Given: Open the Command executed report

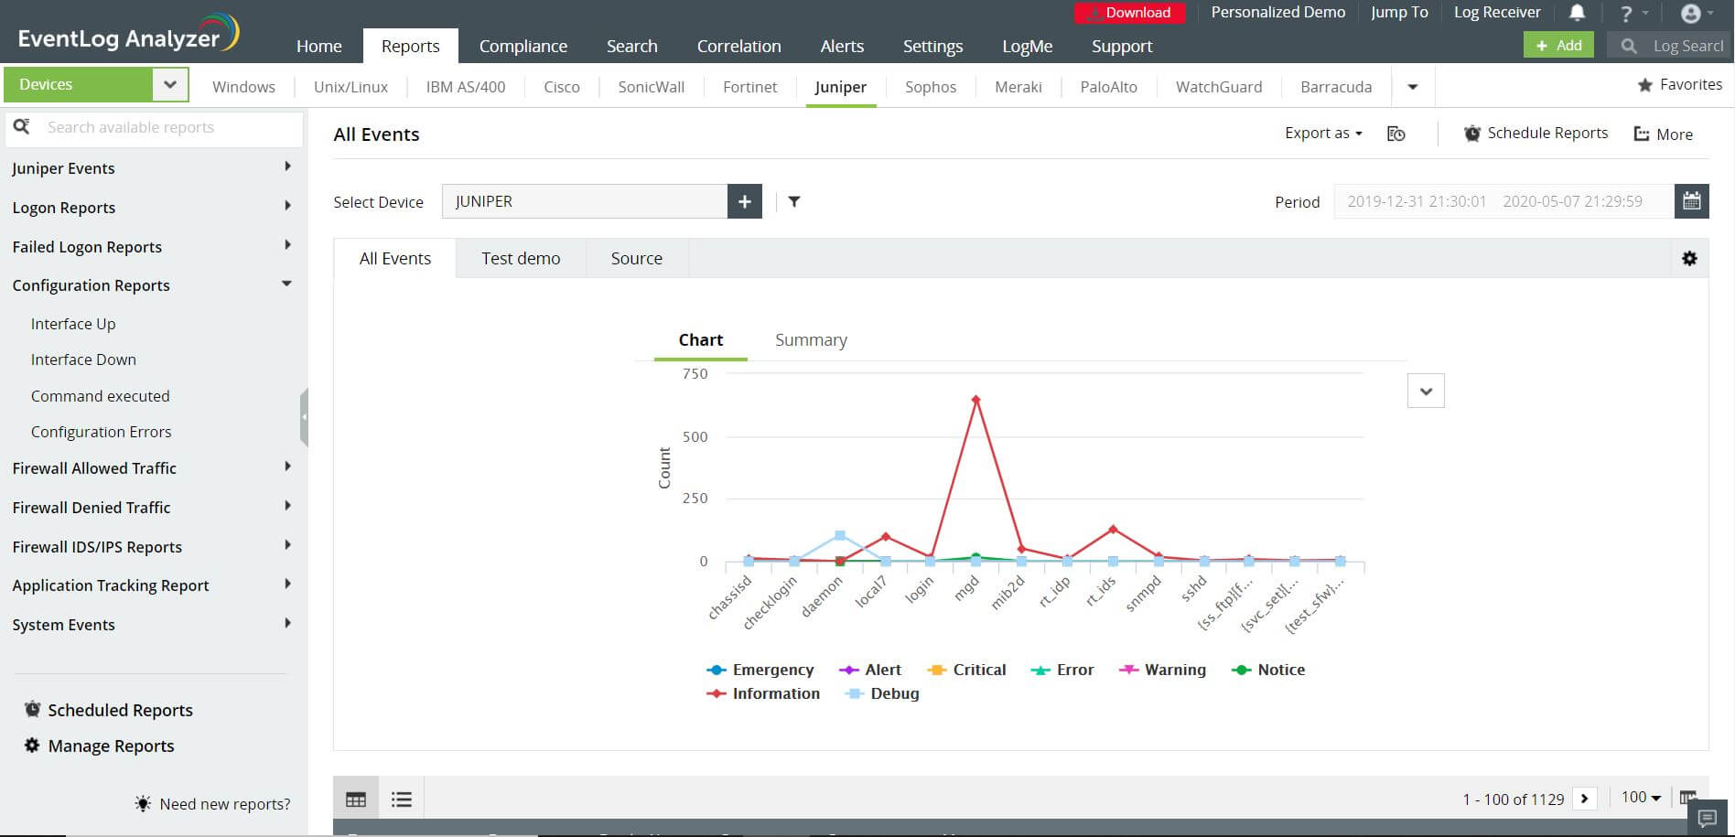Looking at the screenshot, I should [x=101, y=396].
